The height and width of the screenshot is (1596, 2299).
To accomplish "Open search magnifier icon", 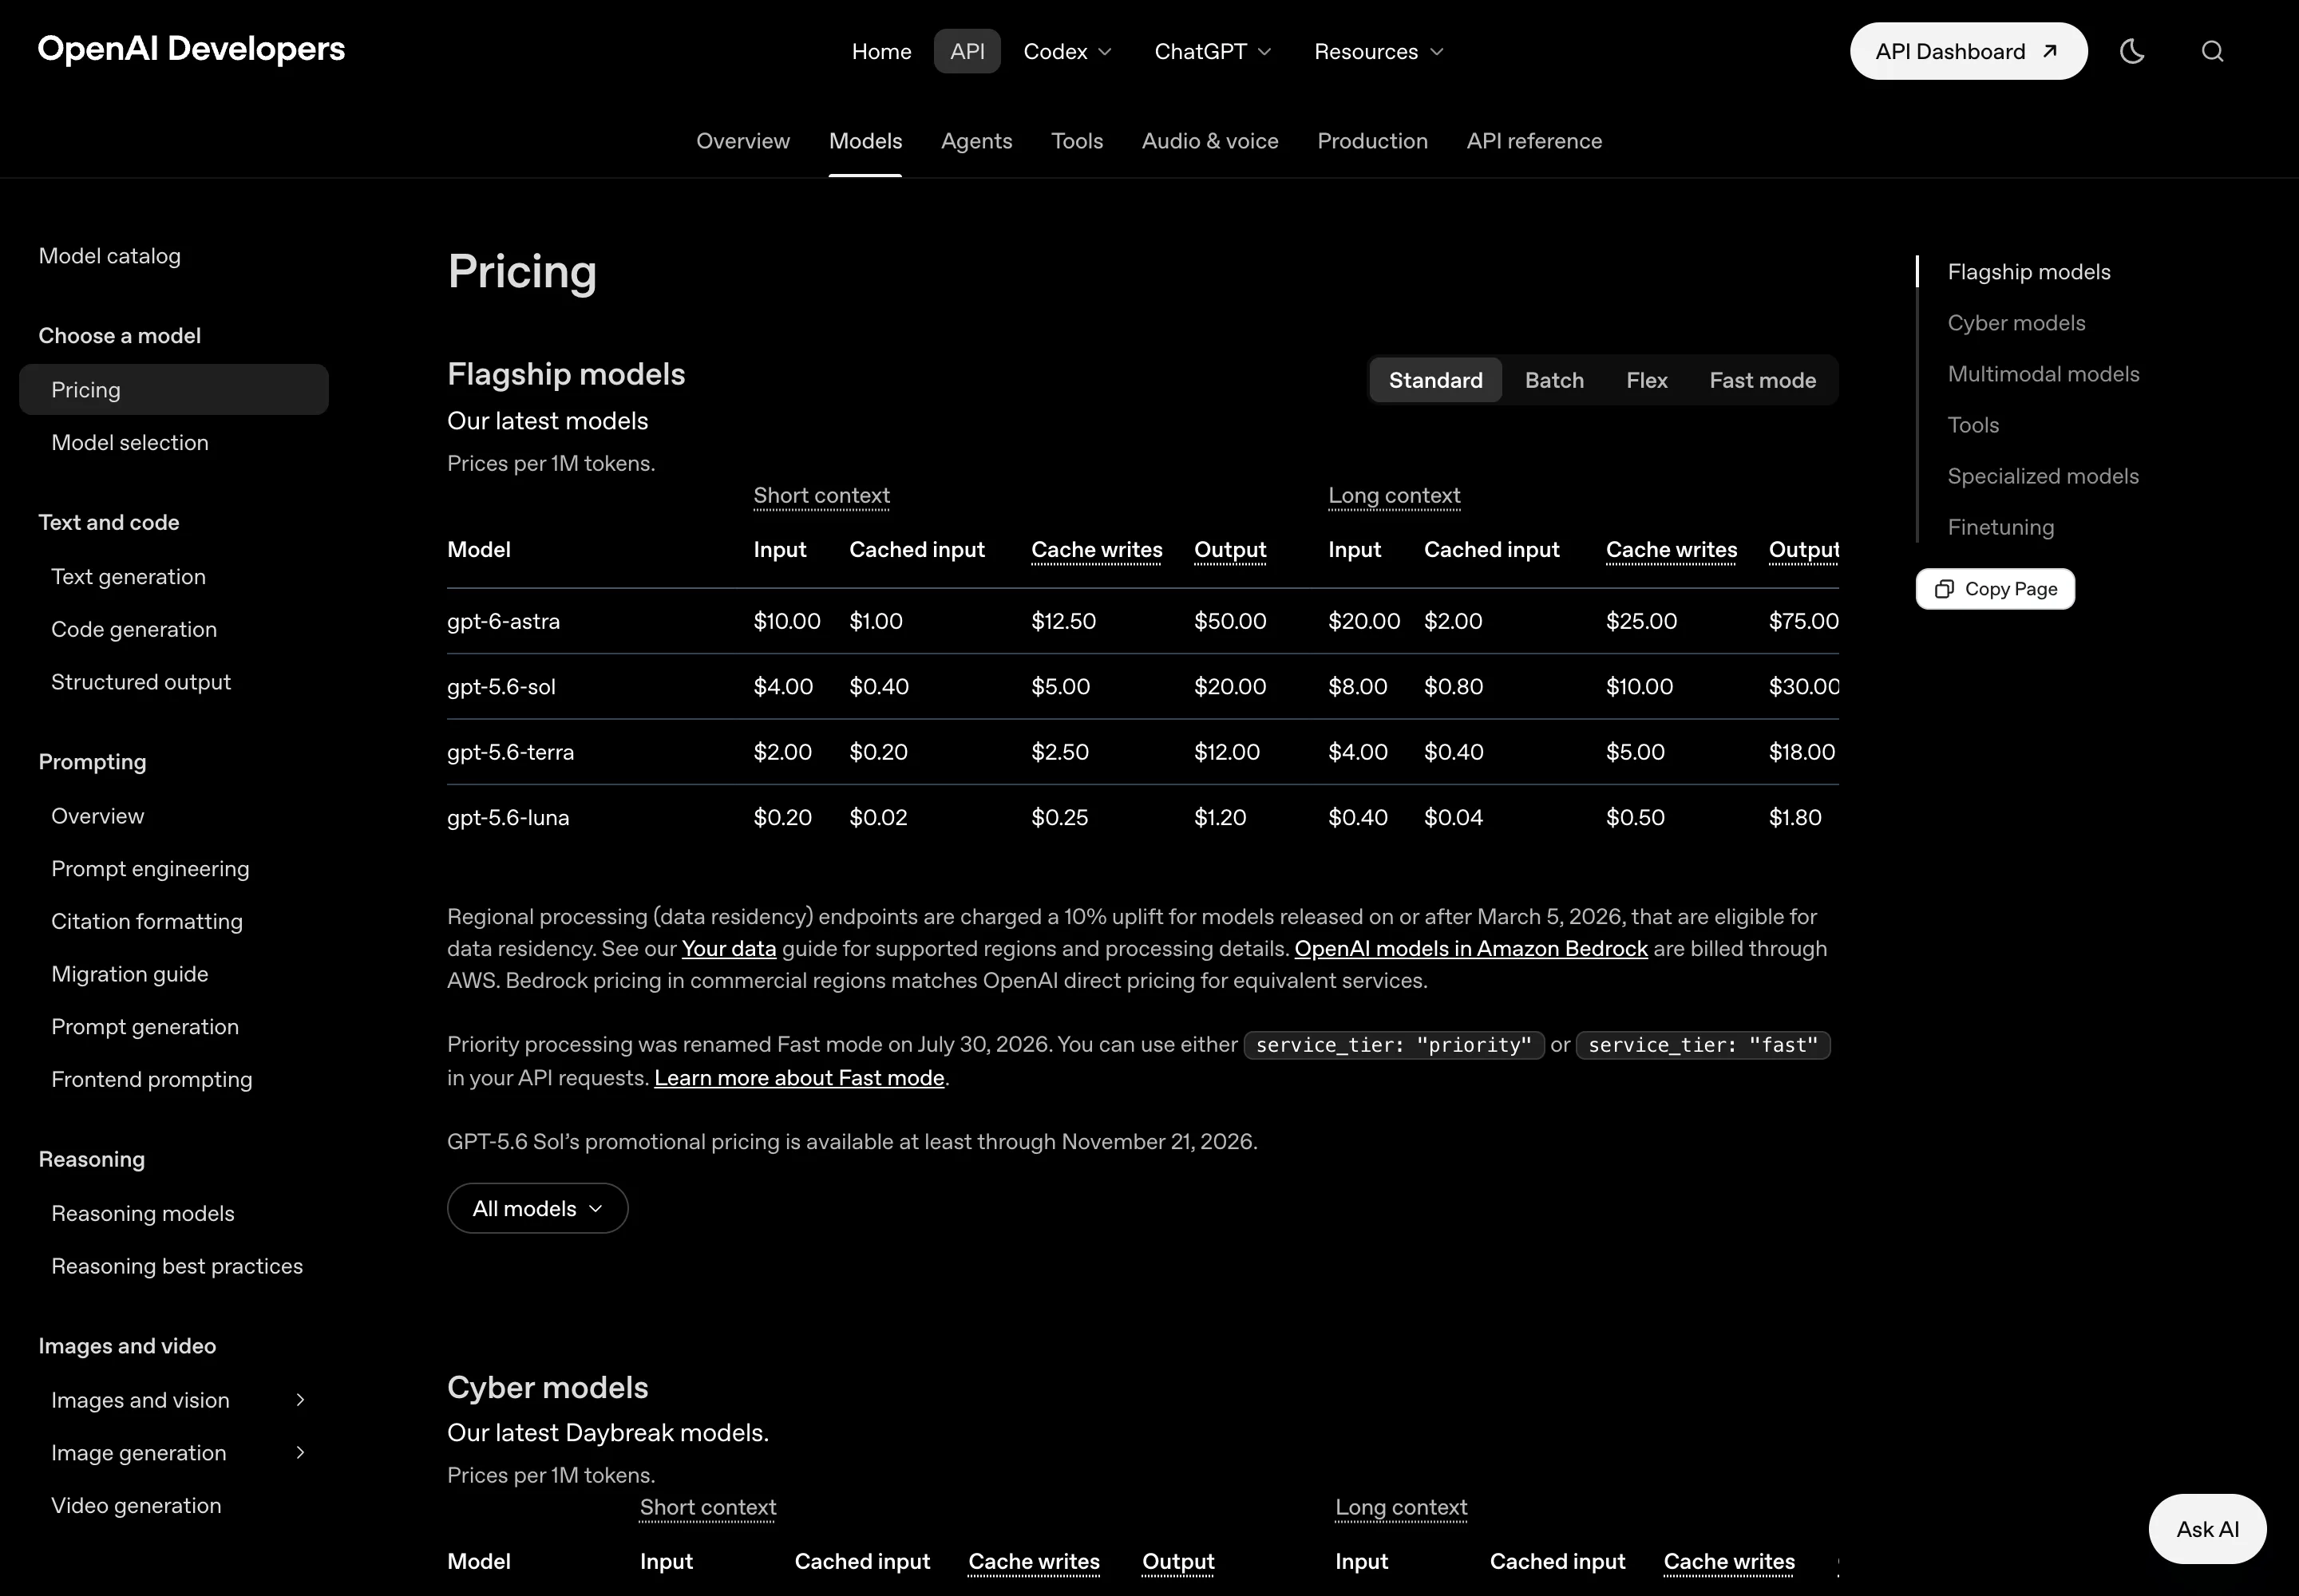I will pyautogui.click(x=2212, y=51).
